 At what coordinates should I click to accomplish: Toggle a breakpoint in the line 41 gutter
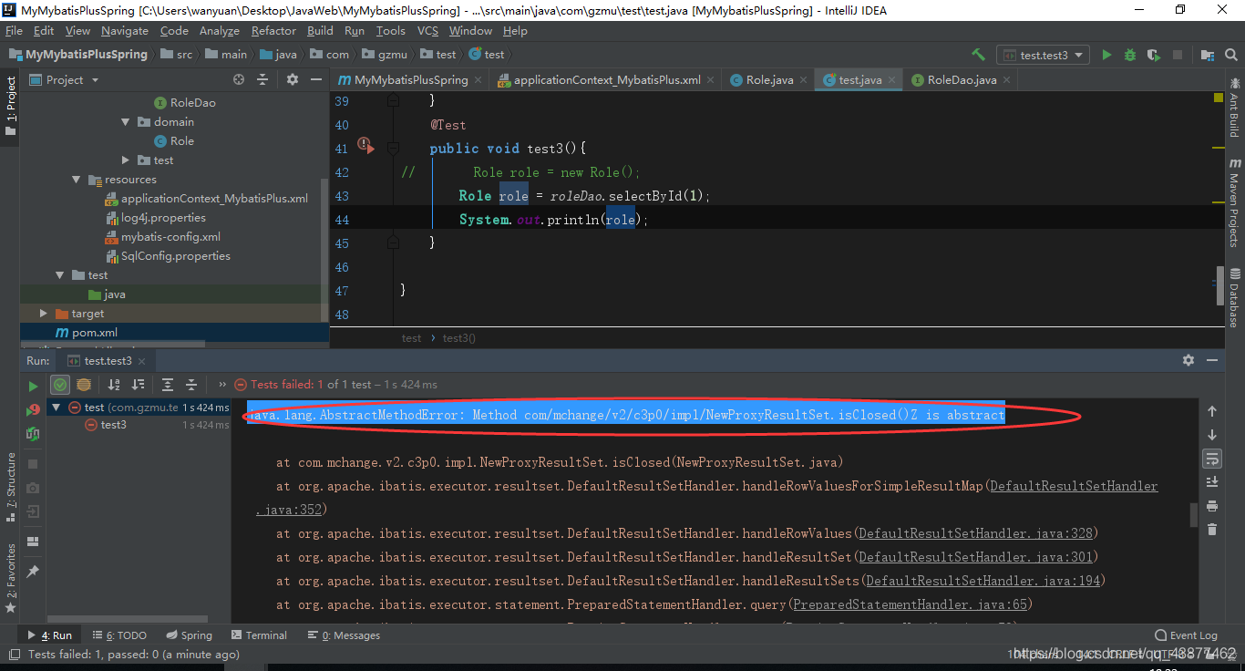click(365, 146)
